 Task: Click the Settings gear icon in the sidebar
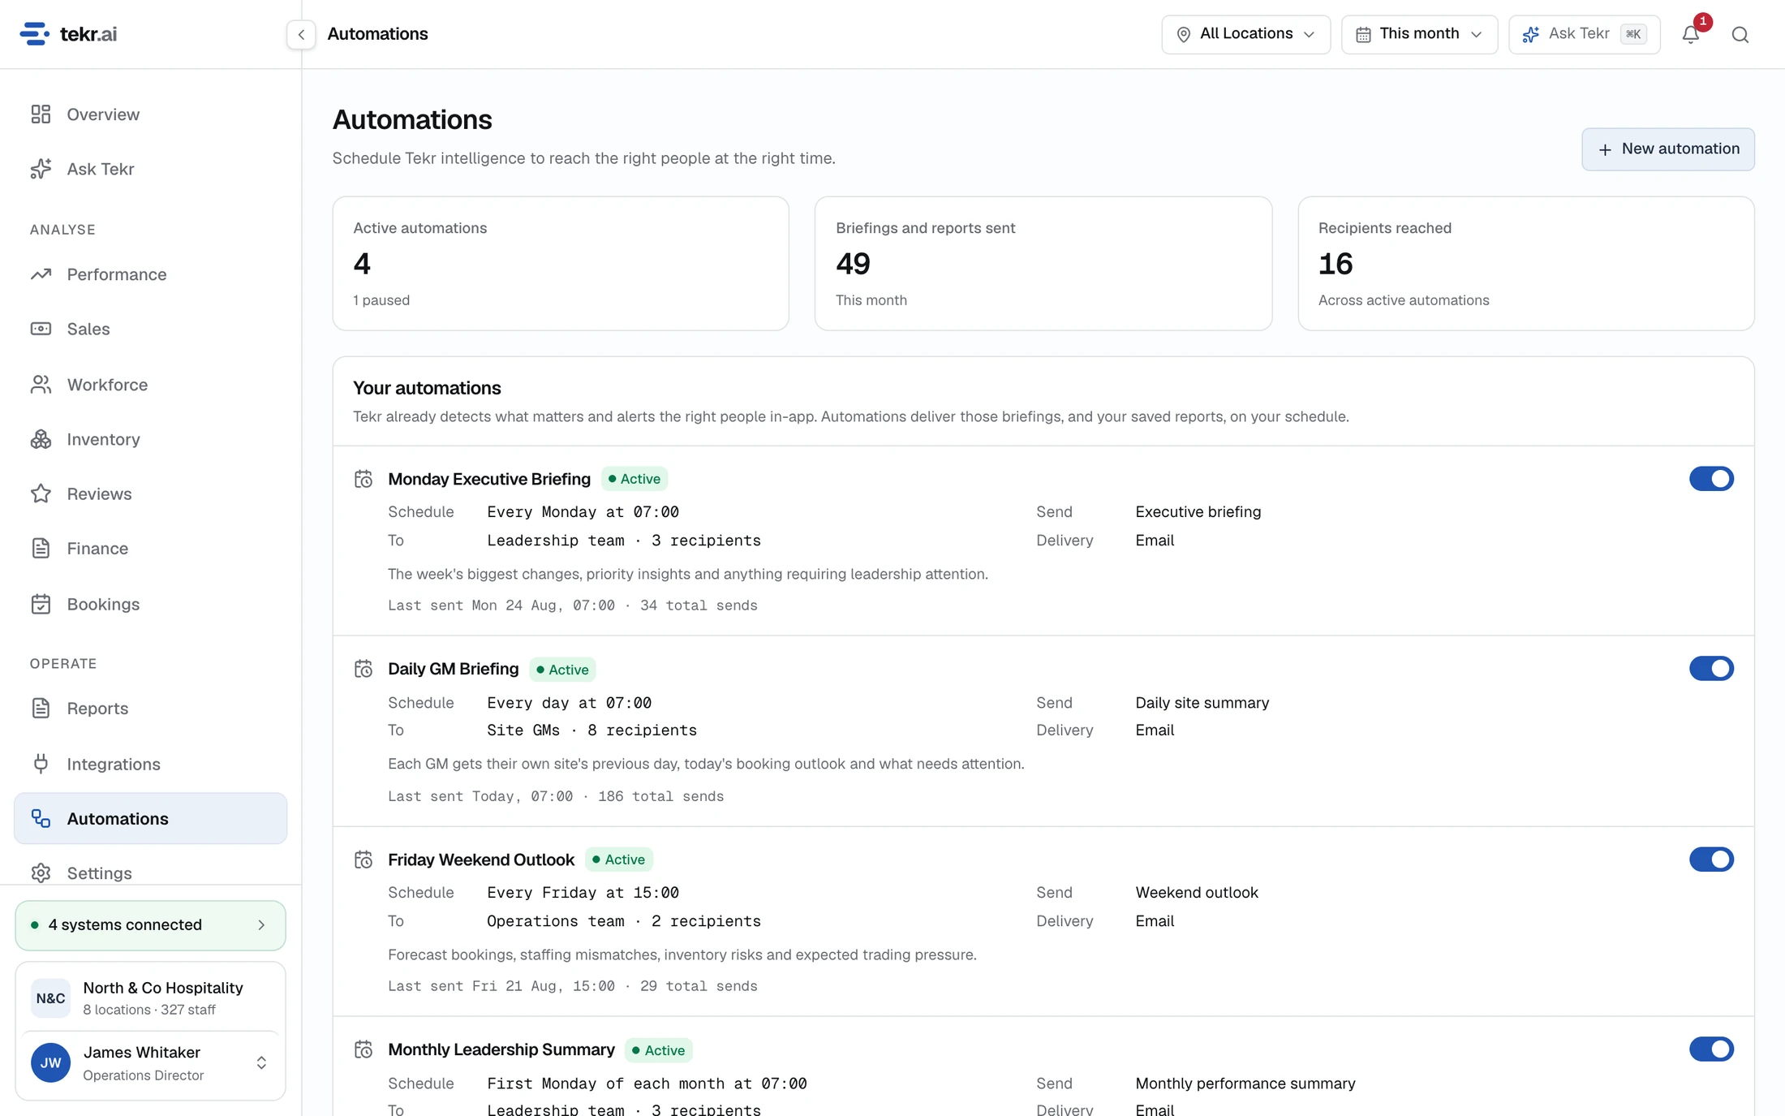[41, 873]
